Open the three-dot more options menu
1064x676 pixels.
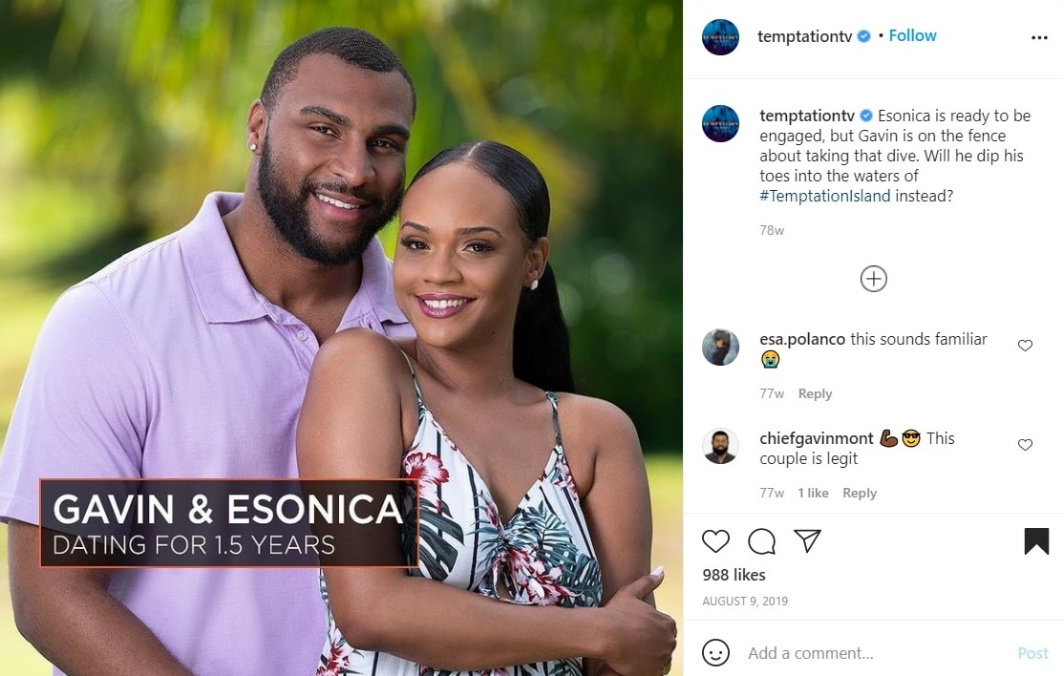(x=1039, y=37)
